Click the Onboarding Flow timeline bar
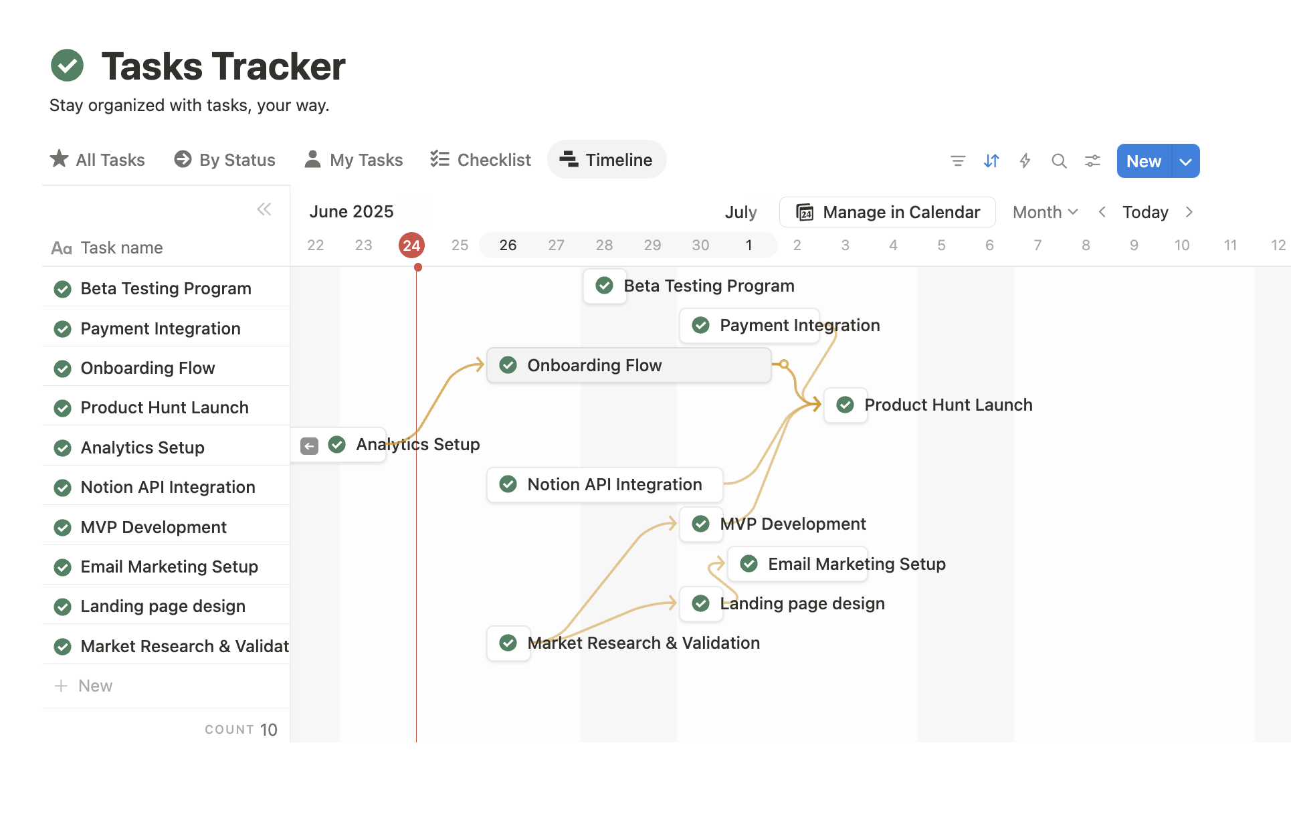The width and height of the screenshot is (1291, 816). coord(629,365)
